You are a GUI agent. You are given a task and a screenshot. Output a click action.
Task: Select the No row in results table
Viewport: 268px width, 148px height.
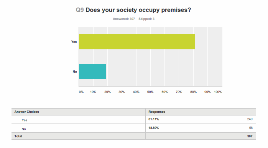(134, 128)
